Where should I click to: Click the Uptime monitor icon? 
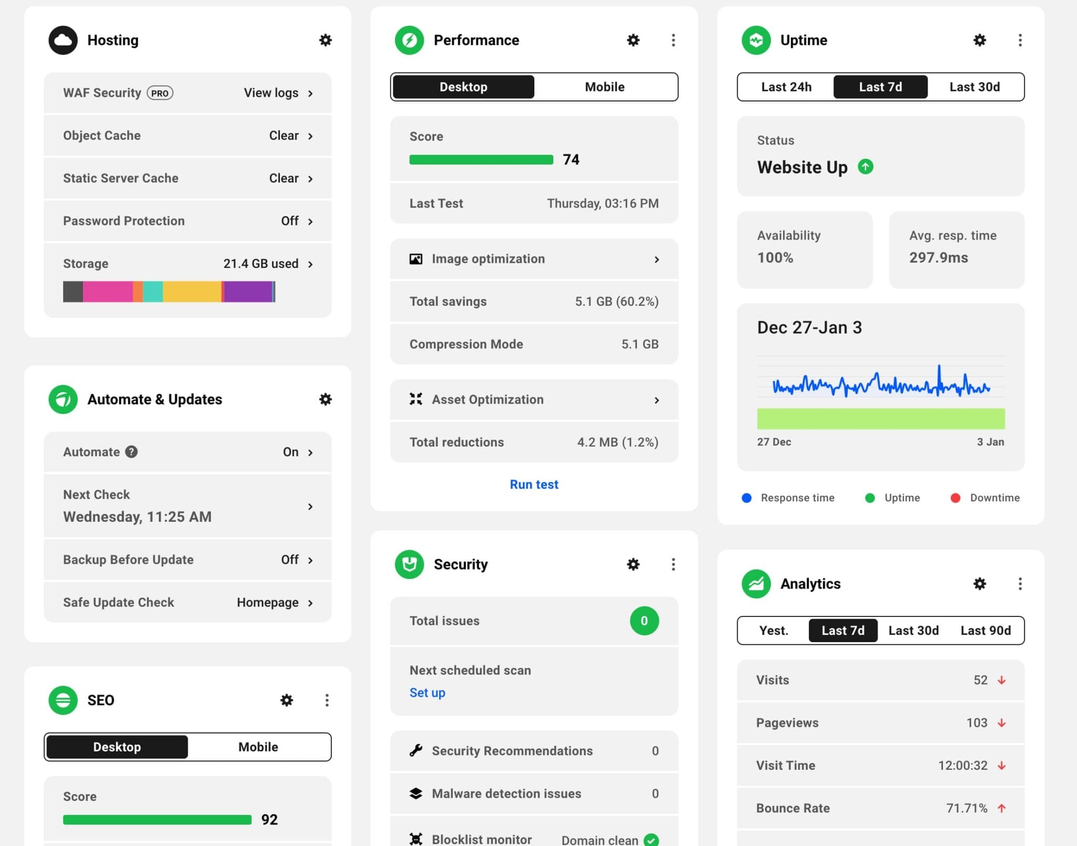point(756,40)
